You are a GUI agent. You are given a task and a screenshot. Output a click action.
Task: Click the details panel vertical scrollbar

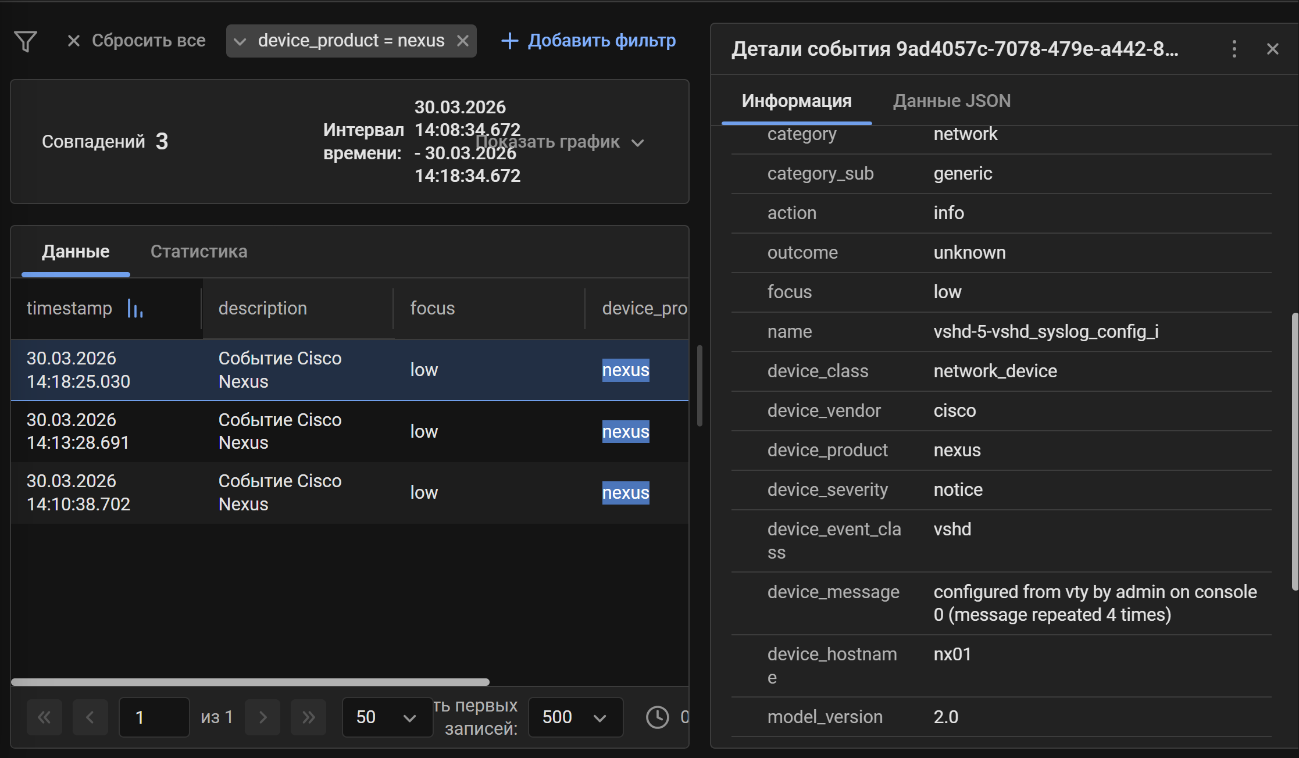click(1294, 452)
